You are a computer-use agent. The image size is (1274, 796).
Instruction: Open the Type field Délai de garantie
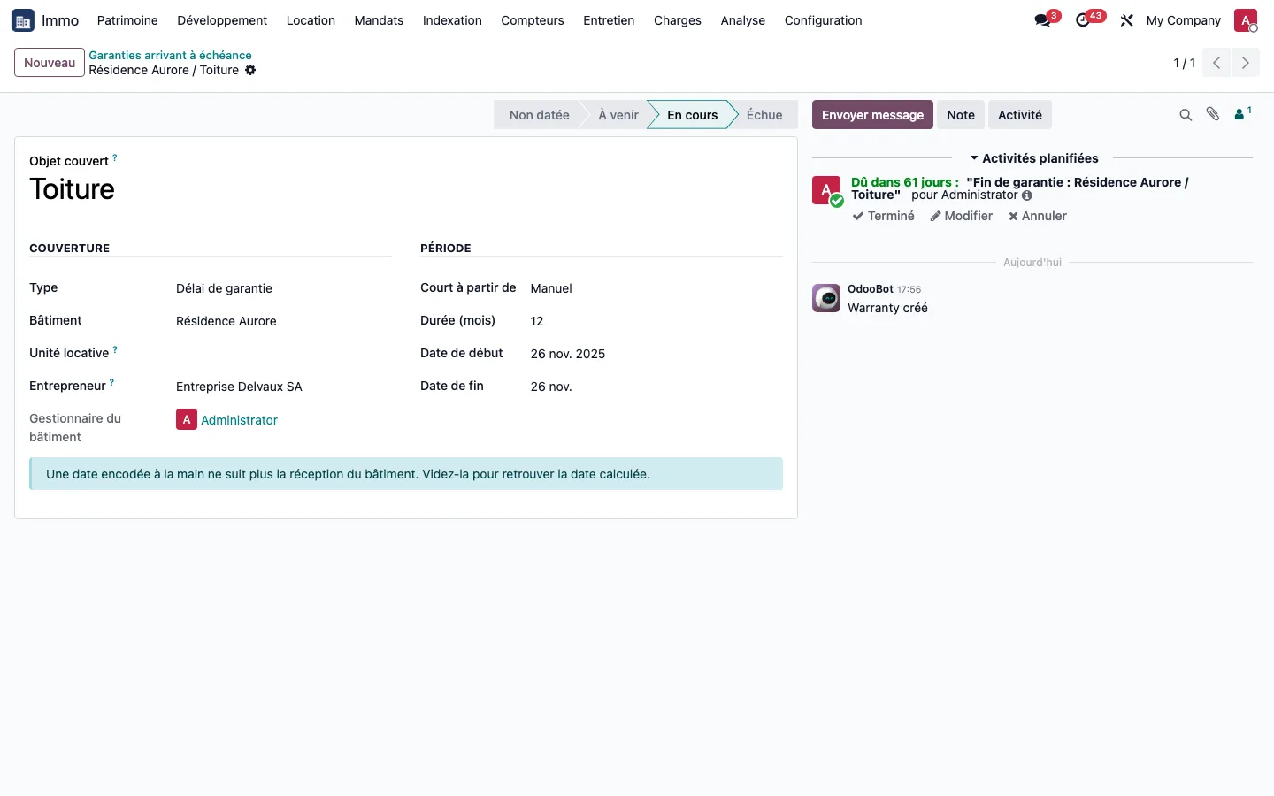(283, 288)
